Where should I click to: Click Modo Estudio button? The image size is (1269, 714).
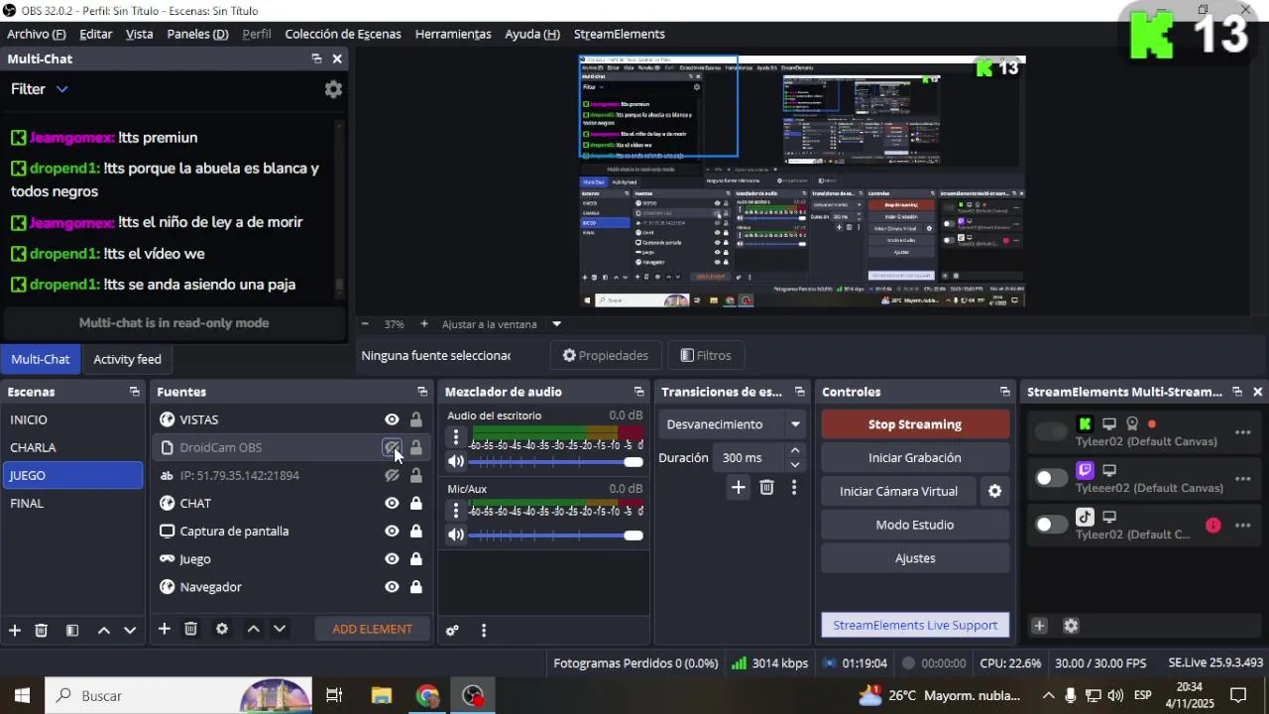coord(915,525)
